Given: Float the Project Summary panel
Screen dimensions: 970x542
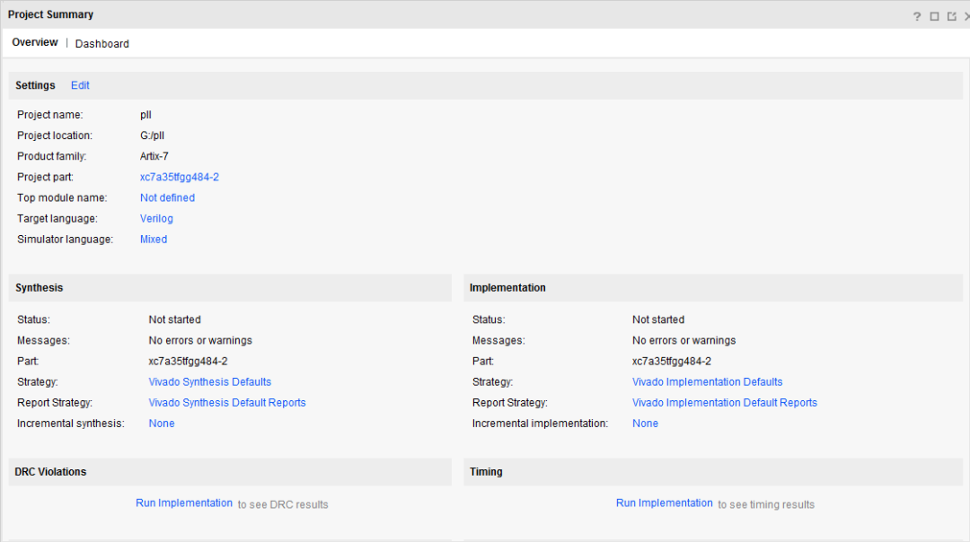Looking at the screenshot, I should pyautogui.click(x=951, y=16).
